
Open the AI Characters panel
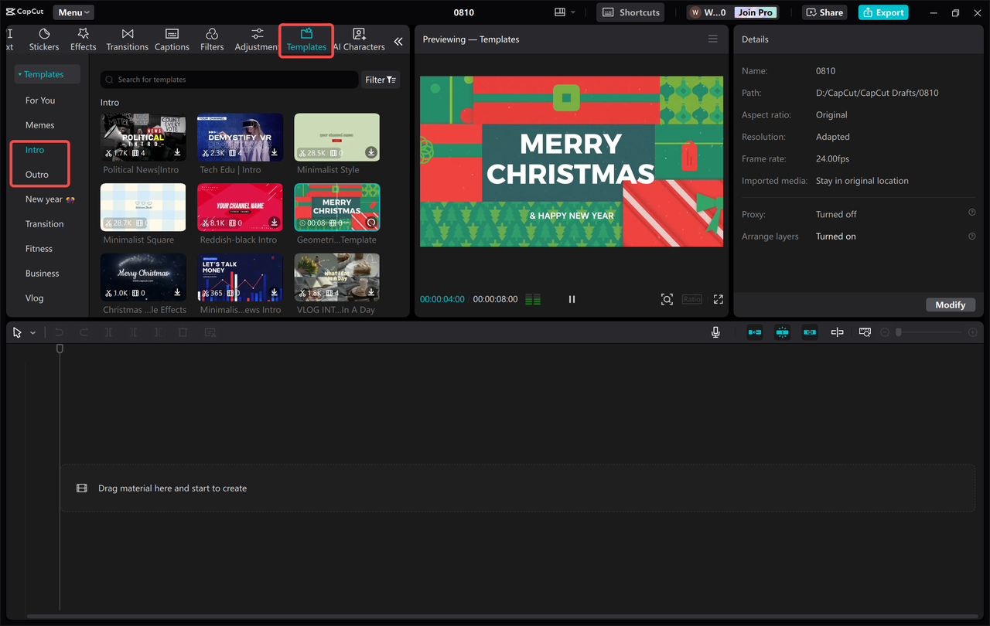[x=359, y=39]
